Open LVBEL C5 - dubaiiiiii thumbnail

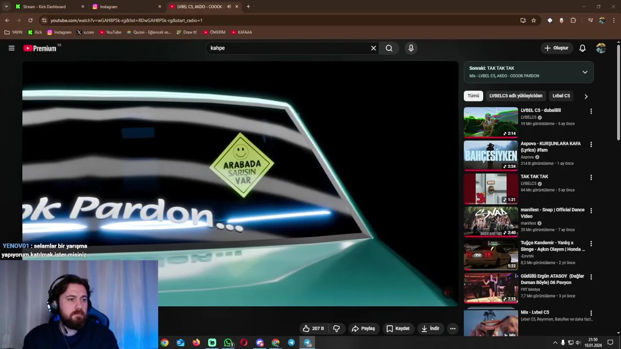pyautogui.click(x=491, y=123)
